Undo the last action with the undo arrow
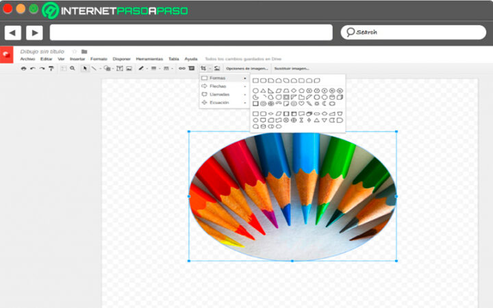This screenshot has width=493, height=308. point(33,68)
